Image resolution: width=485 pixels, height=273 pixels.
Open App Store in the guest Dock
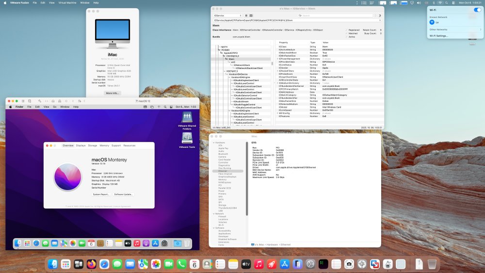(x=155, y=243)
